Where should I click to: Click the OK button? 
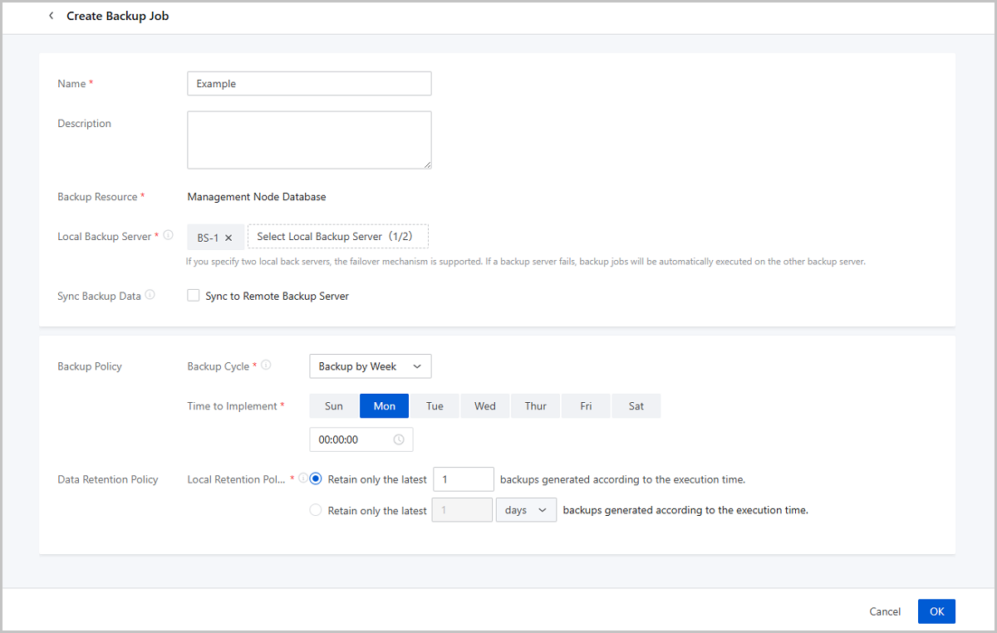click(936, 611)
